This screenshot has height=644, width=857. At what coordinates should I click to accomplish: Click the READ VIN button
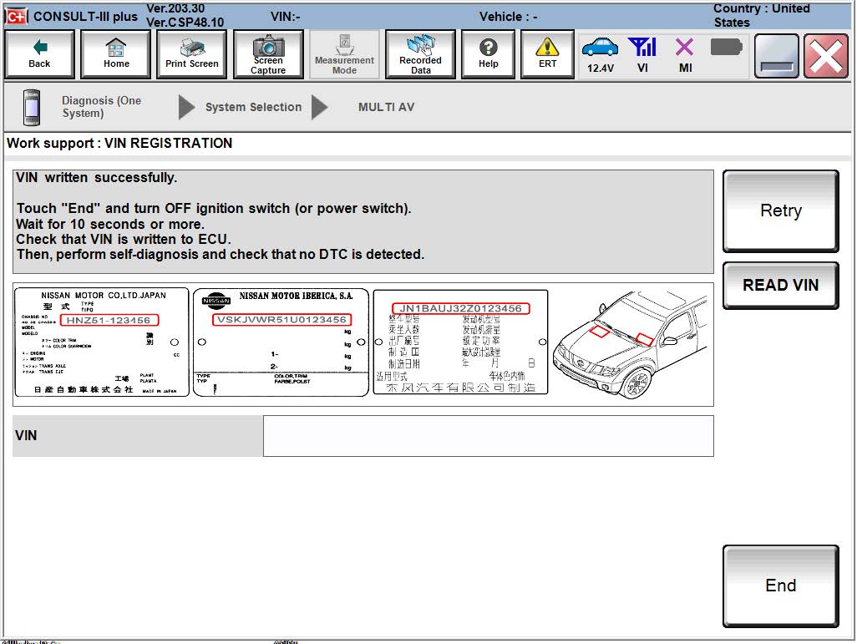pyautogui.click(x=780, y=286)
